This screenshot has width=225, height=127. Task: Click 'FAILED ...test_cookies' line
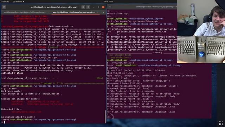click(x=53, y=42)
